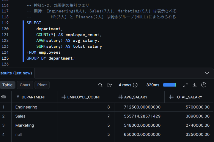The width and height of the screenshot is (214, 142).
Task: Download the query results
Action: (x=194, y=85)
